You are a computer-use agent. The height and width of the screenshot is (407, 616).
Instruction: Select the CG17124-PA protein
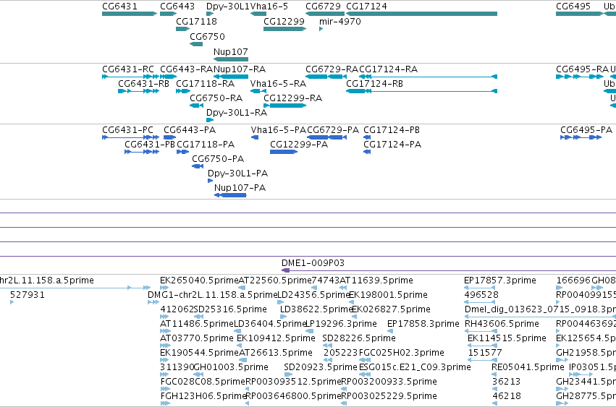[x=367, y=152]
